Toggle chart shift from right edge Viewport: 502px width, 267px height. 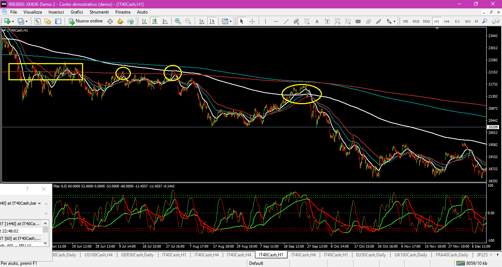click(212, 21)
